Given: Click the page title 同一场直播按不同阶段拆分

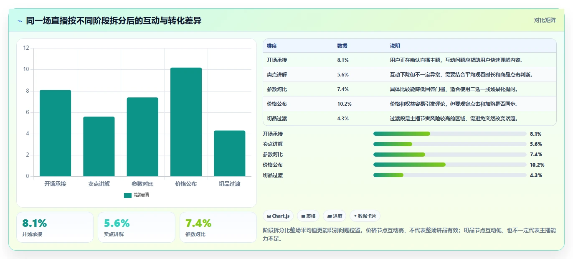Looking at the screenshot, I should point(114,20).
